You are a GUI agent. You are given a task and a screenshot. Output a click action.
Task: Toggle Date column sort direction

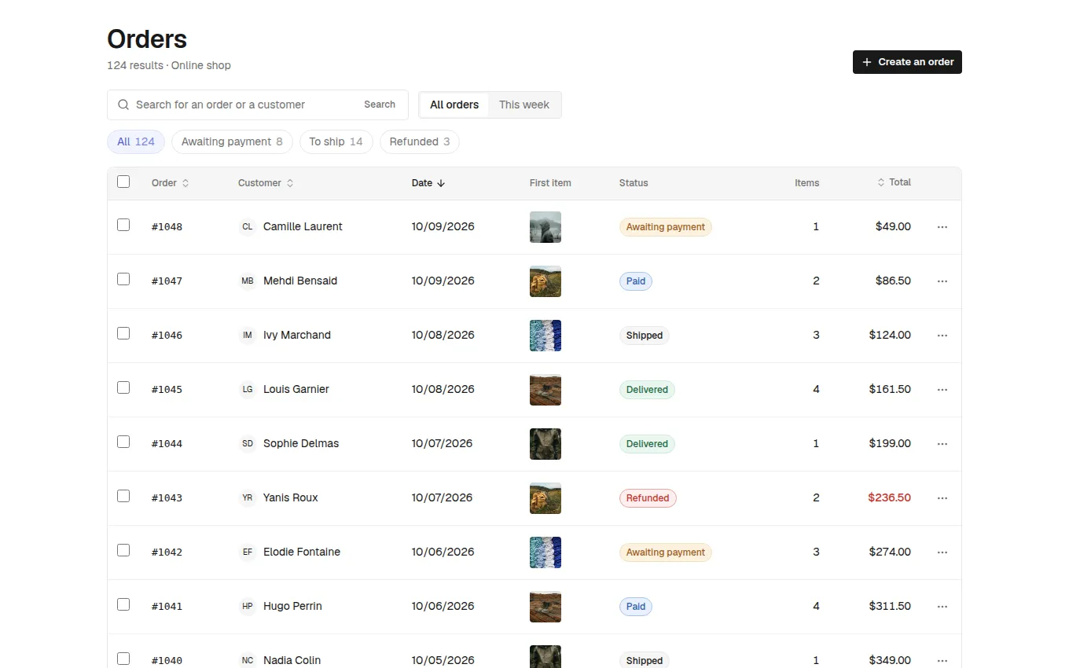pos(428,183)
